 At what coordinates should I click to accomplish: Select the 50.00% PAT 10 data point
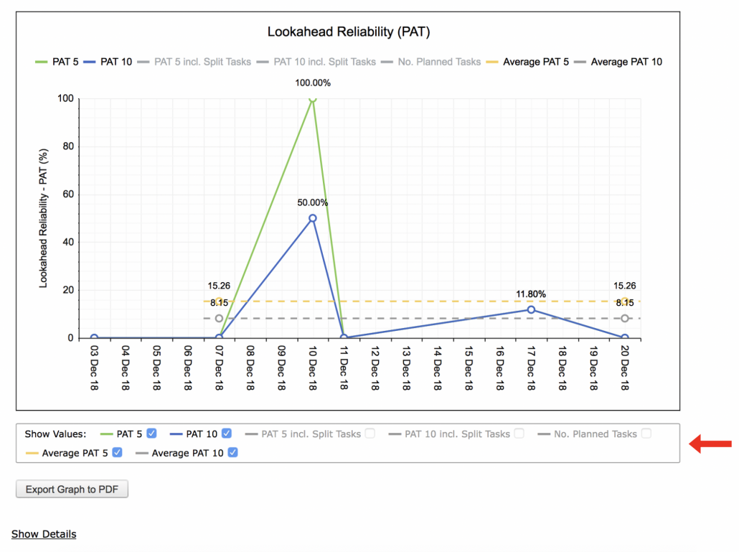pyautogui.click(x=313, y=218)
